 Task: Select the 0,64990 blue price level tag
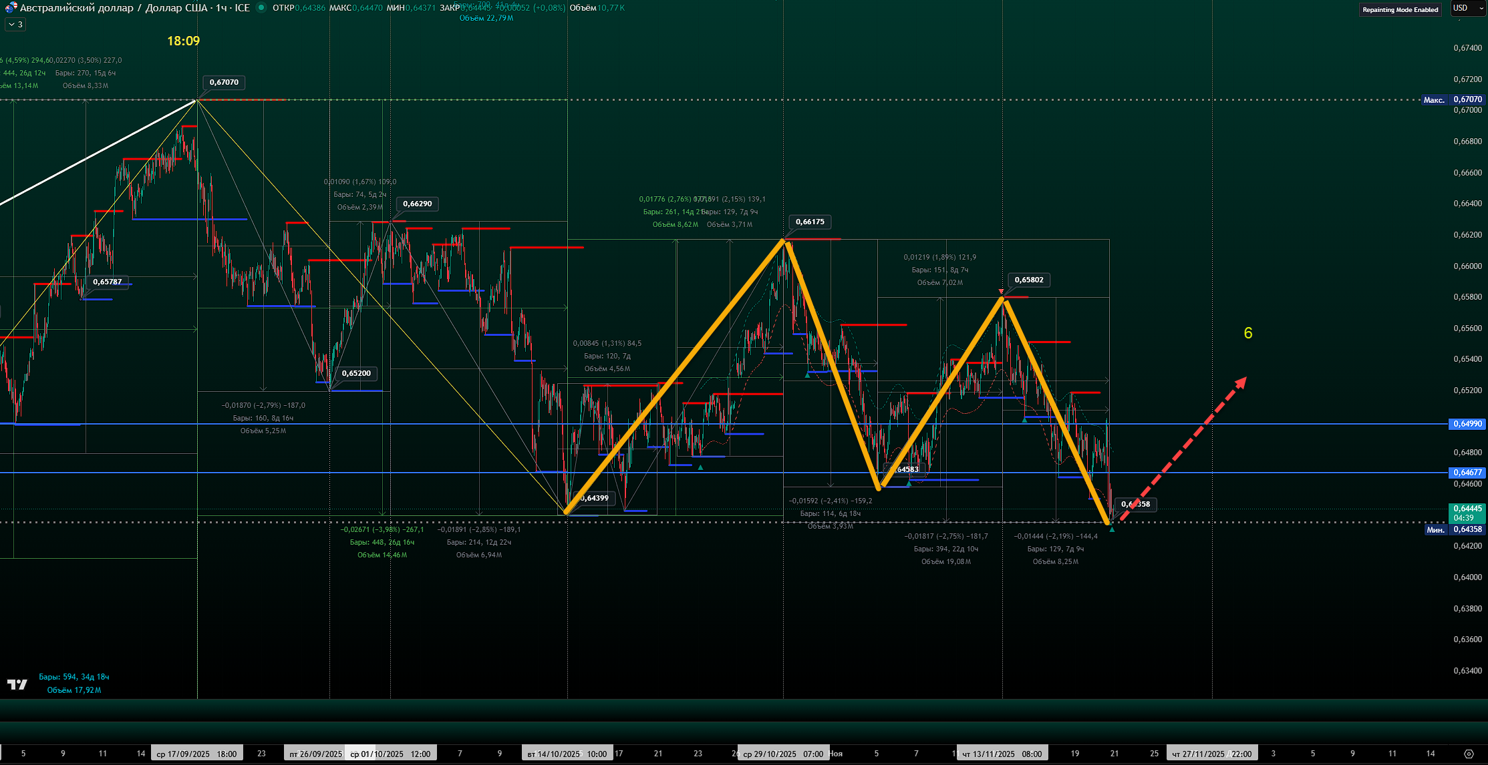click(1467, 424)
